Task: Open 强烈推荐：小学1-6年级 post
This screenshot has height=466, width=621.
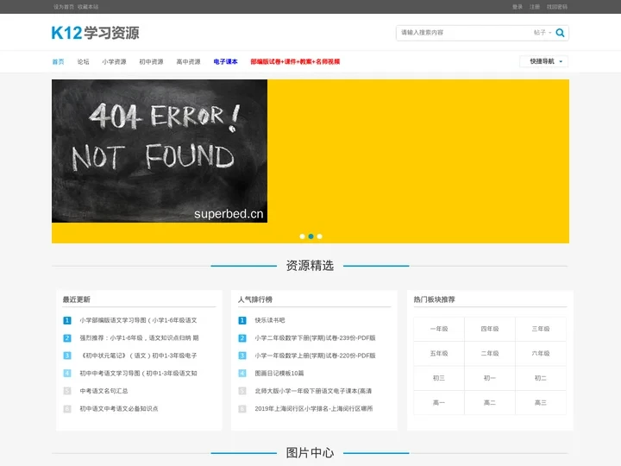Action: coord(139,338)
